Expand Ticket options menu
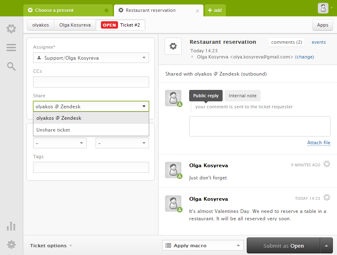The height and width of the screenshot is (255, 337). tap(51, 246)
